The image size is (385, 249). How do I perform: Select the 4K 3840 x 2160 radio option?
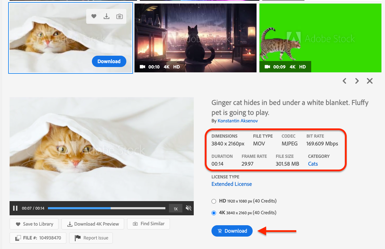coord(214,213)
